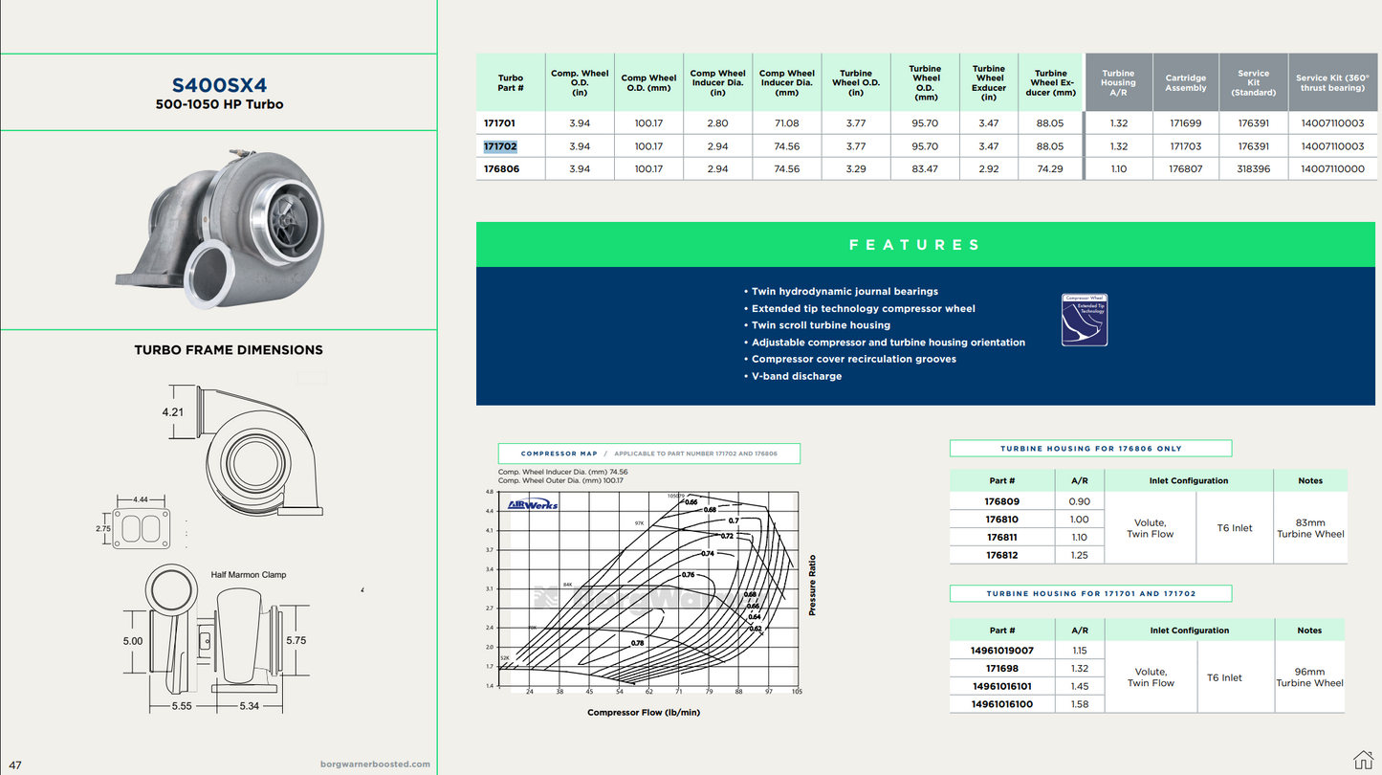Click "TURBINE HOUSING FOR 176806 ONLY" heading
Viewport: 1382px width, 775px height.
pos(1091,449)
